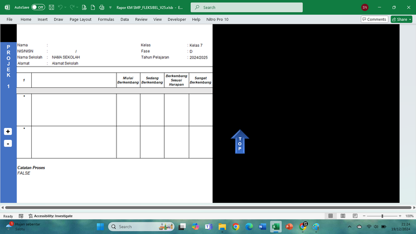
Task: Show hidden tray icons chevron
Action: point(349,227)
